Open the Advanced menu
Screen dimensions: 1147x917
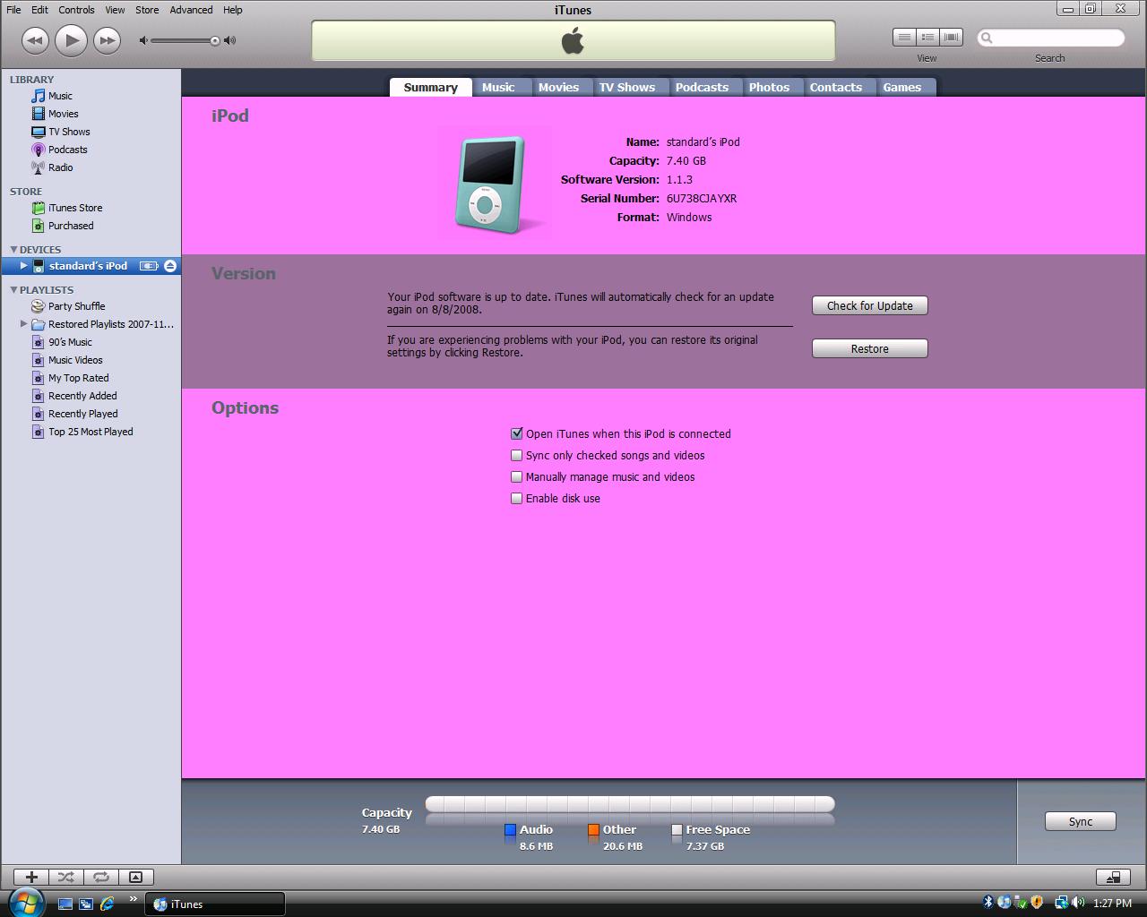pyautogui.click(x=191, y=10)
